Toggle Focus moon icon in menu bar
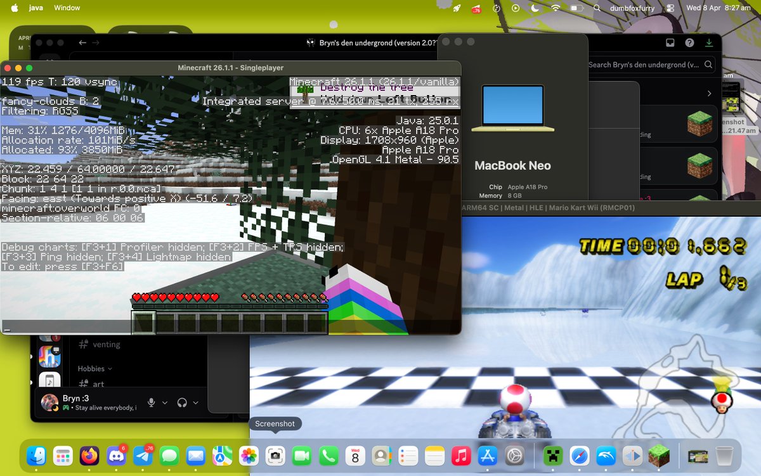Viewport: 761px width, 476px height. tap(535, 8)
